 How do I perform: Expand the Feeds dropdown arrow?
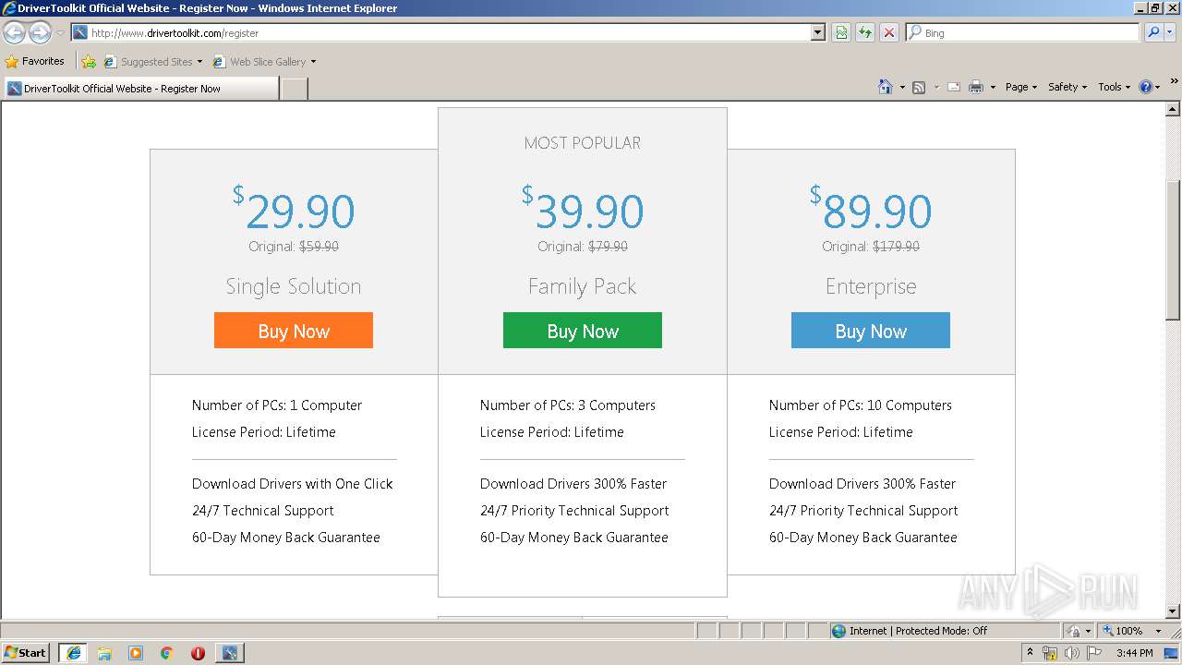point(935,87)
